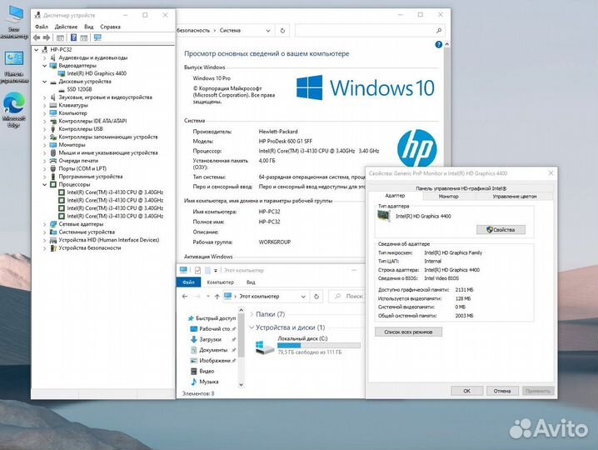Click OK in properties dialog
Viewport: 598px width, 450px height.
click(x=466, y=391)
